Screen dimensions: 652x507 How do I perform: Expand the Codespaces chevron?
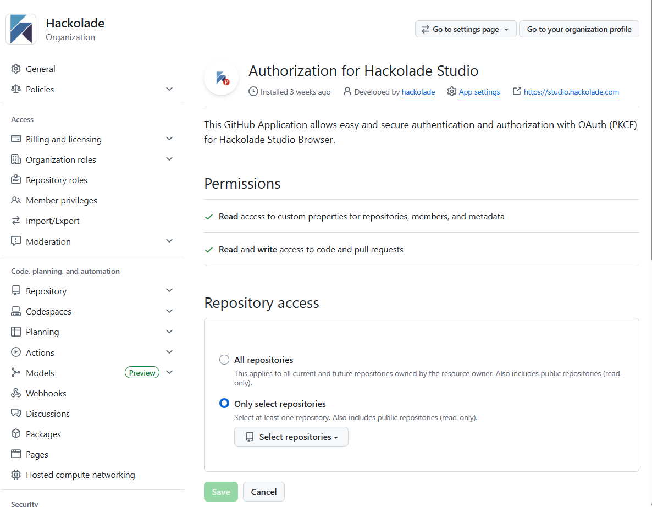coord(169,311)
